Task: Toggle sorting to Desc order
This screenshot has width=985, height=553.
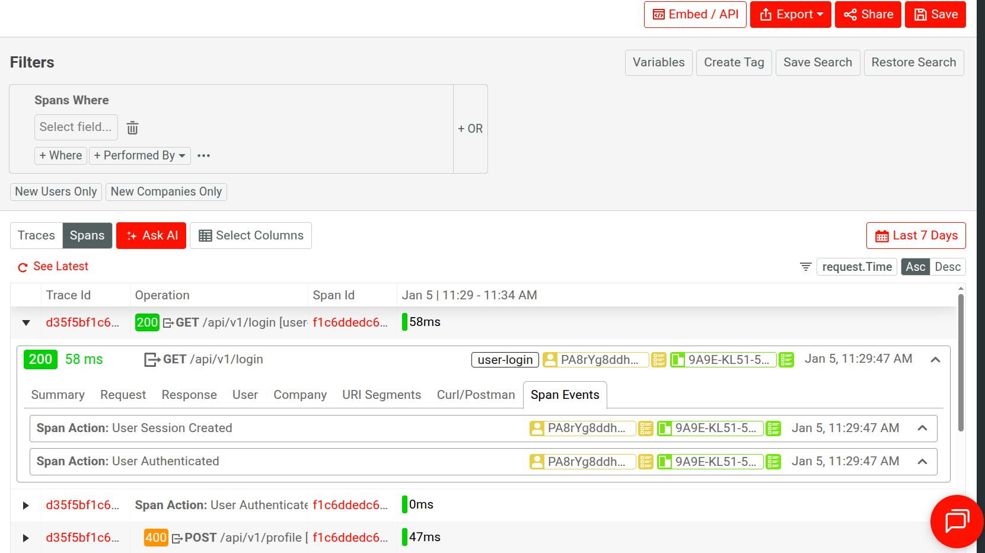Action: click(947, 267)
